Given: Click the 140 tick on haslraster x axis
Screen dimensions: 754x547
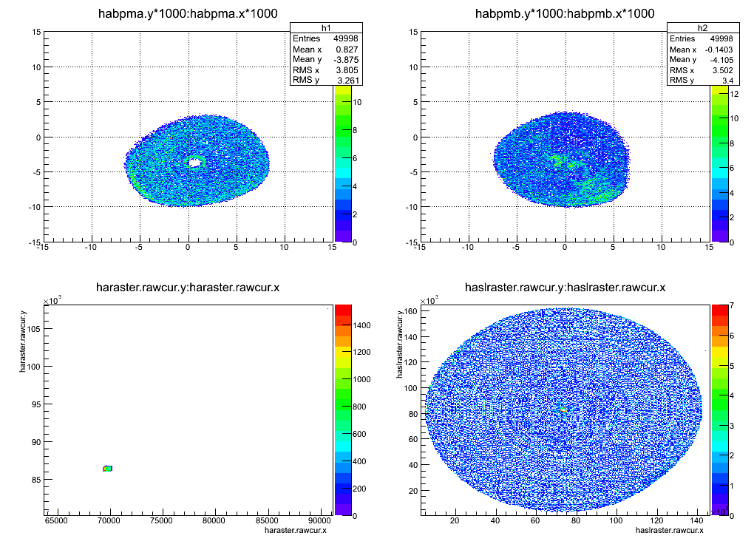Looking at the screenshot, I should [696, 520].
